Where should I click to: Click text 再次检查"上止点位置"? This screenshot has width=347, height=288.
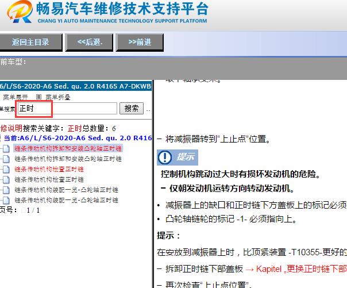(x=208, y=285)
